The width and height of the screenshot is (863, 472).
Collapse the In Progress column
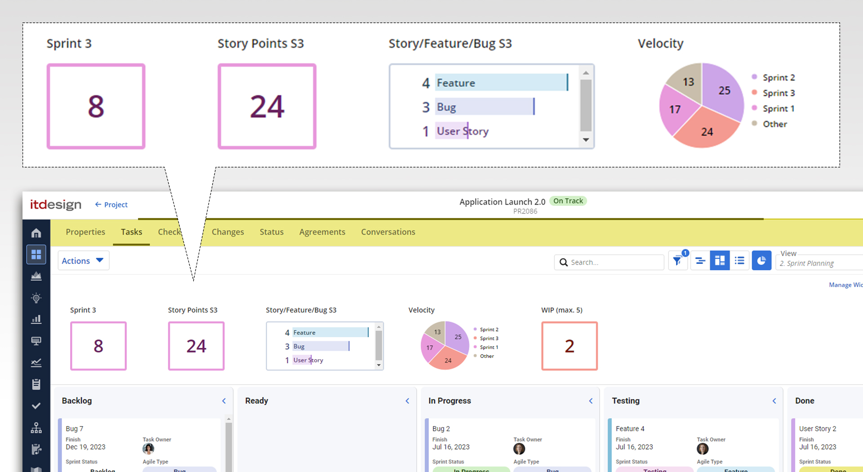tap(591, 401)
